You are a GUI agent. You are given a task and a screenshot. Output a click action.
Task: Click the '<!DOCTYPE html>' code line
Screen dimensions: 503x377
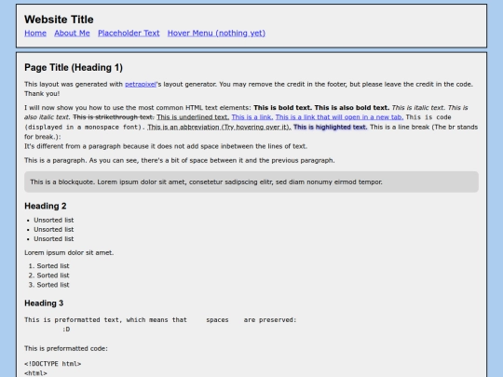pos(52,364)
